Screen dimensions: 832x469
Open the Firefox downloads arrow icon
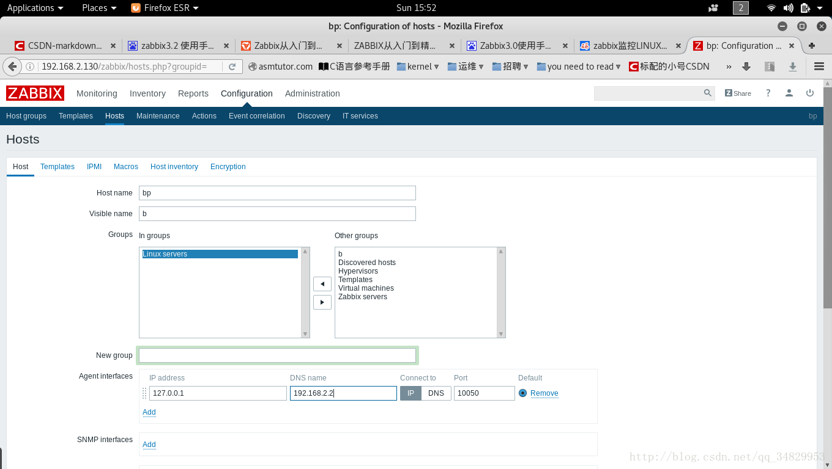click(x=746, y=67)
